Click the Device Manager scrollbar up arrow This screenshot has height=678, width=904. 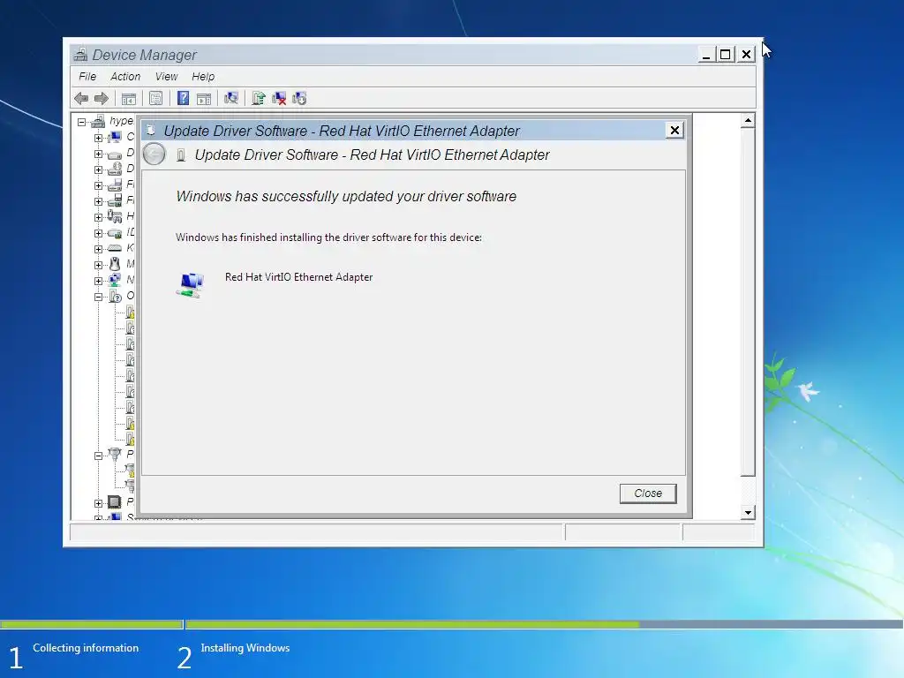(x=748, y=120)
